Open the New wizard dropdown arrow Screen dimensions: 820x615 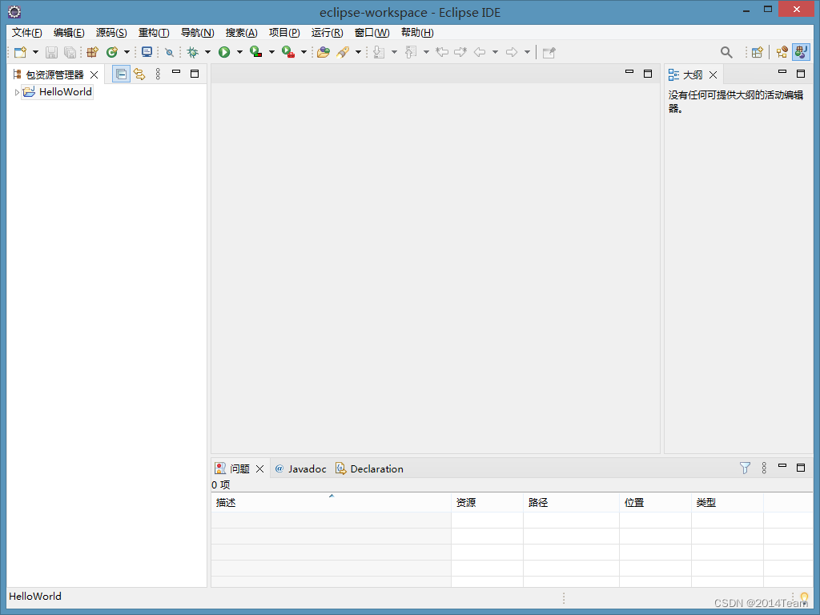click(35, 53)
